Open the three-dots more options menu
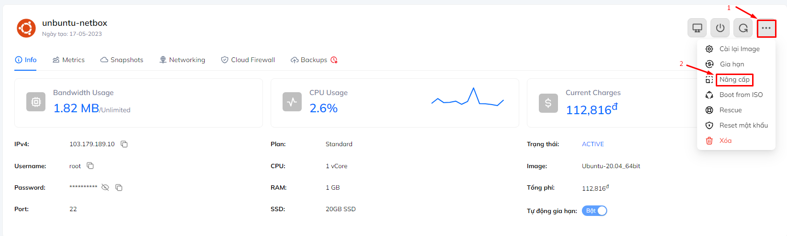Screen dimensions: 787x236 pyautogui.click(x=766, y=28)
